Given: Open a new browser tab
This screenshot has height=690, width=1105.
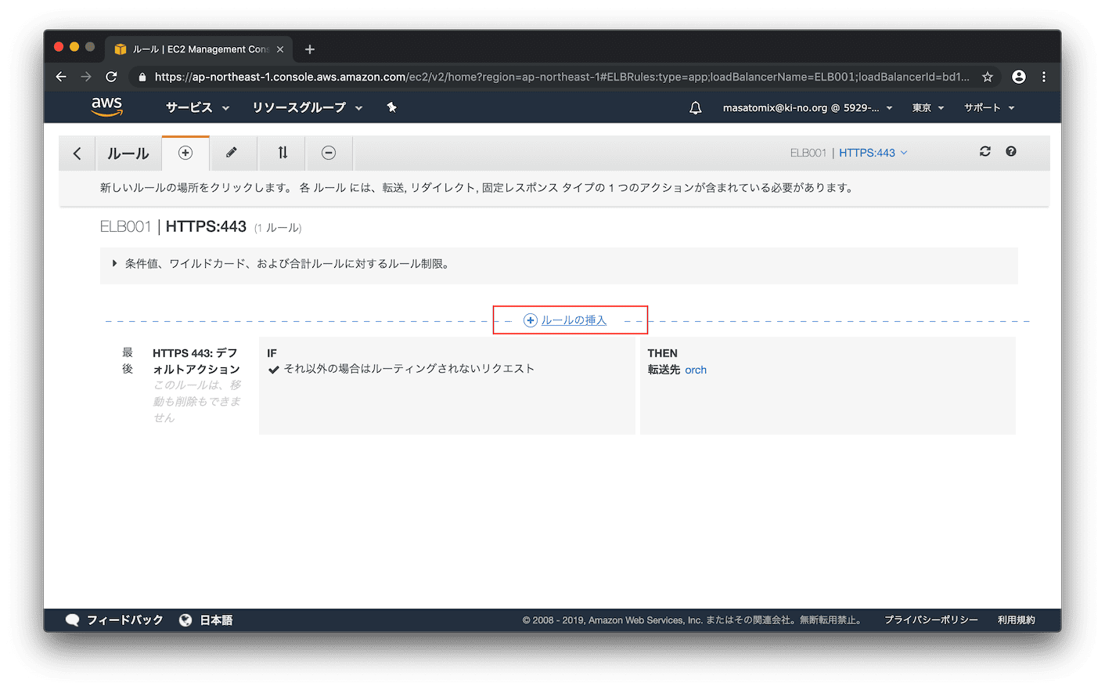Looking at the screenshot, I should [x=310, y=49].
